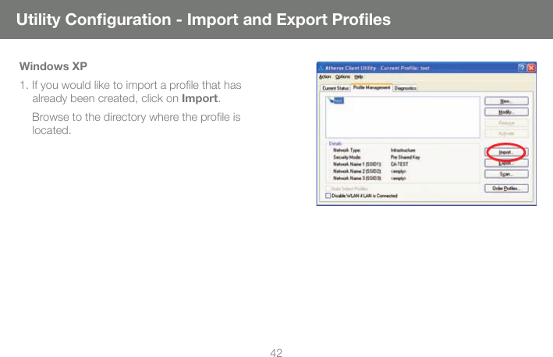
Task: Click the 'Pre Shared Key' security mode value
Action: [406, 157]
